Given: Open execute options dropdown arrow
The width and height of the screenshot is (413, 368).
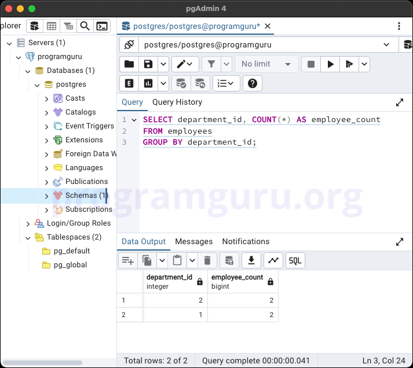Looking at the screenshot, I should point(364,64).
